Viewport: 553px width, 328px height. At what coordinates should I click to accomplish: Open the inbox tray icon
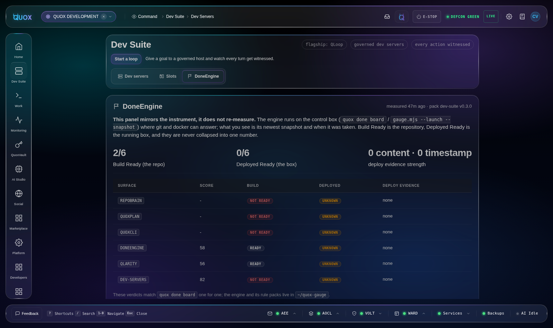(x=387, y=17)
